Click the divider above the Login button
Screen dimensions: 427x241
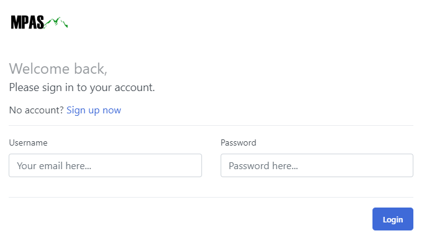point(211,197)
